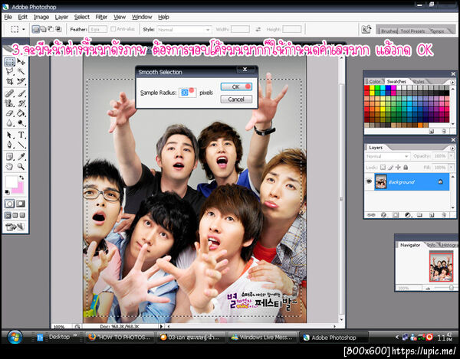Select the Magic Wand tool
This screenshot has width=460, height=359.
tap(21, 71)
